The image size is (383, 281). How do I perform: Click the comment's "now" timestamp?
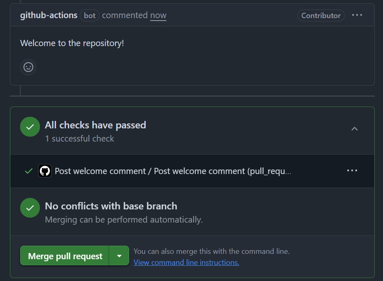coord(158,15)
